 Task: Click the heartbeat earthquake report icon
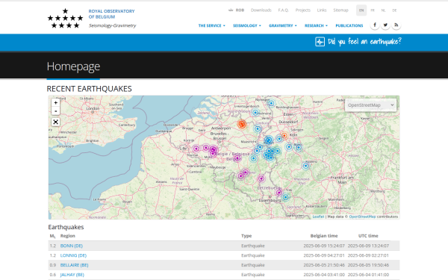(x=320, y=42)
